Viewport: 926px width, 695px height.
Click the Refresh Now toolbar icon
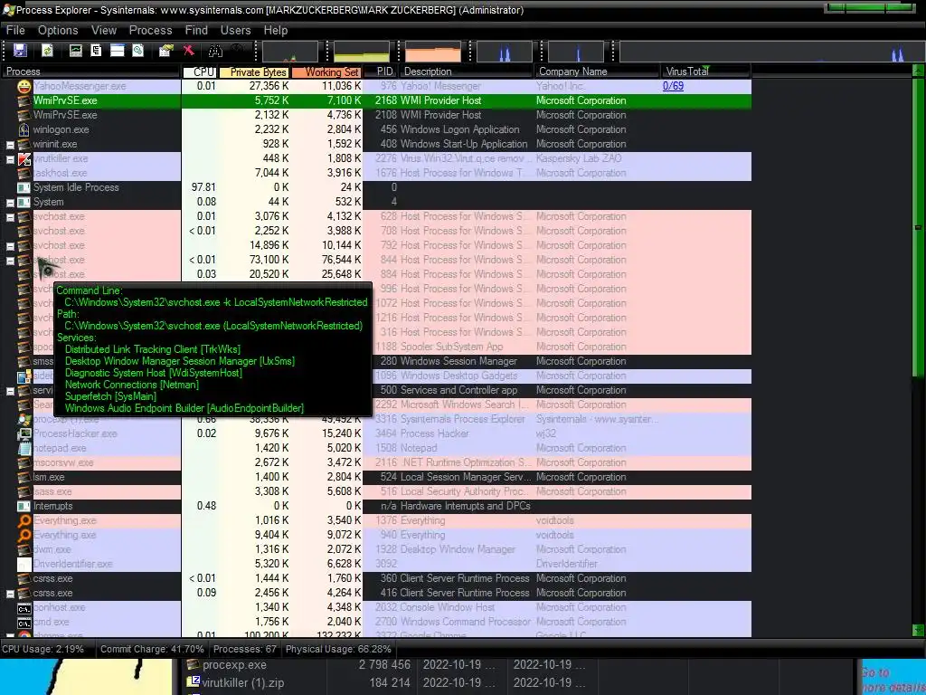[x=47, y=51]
